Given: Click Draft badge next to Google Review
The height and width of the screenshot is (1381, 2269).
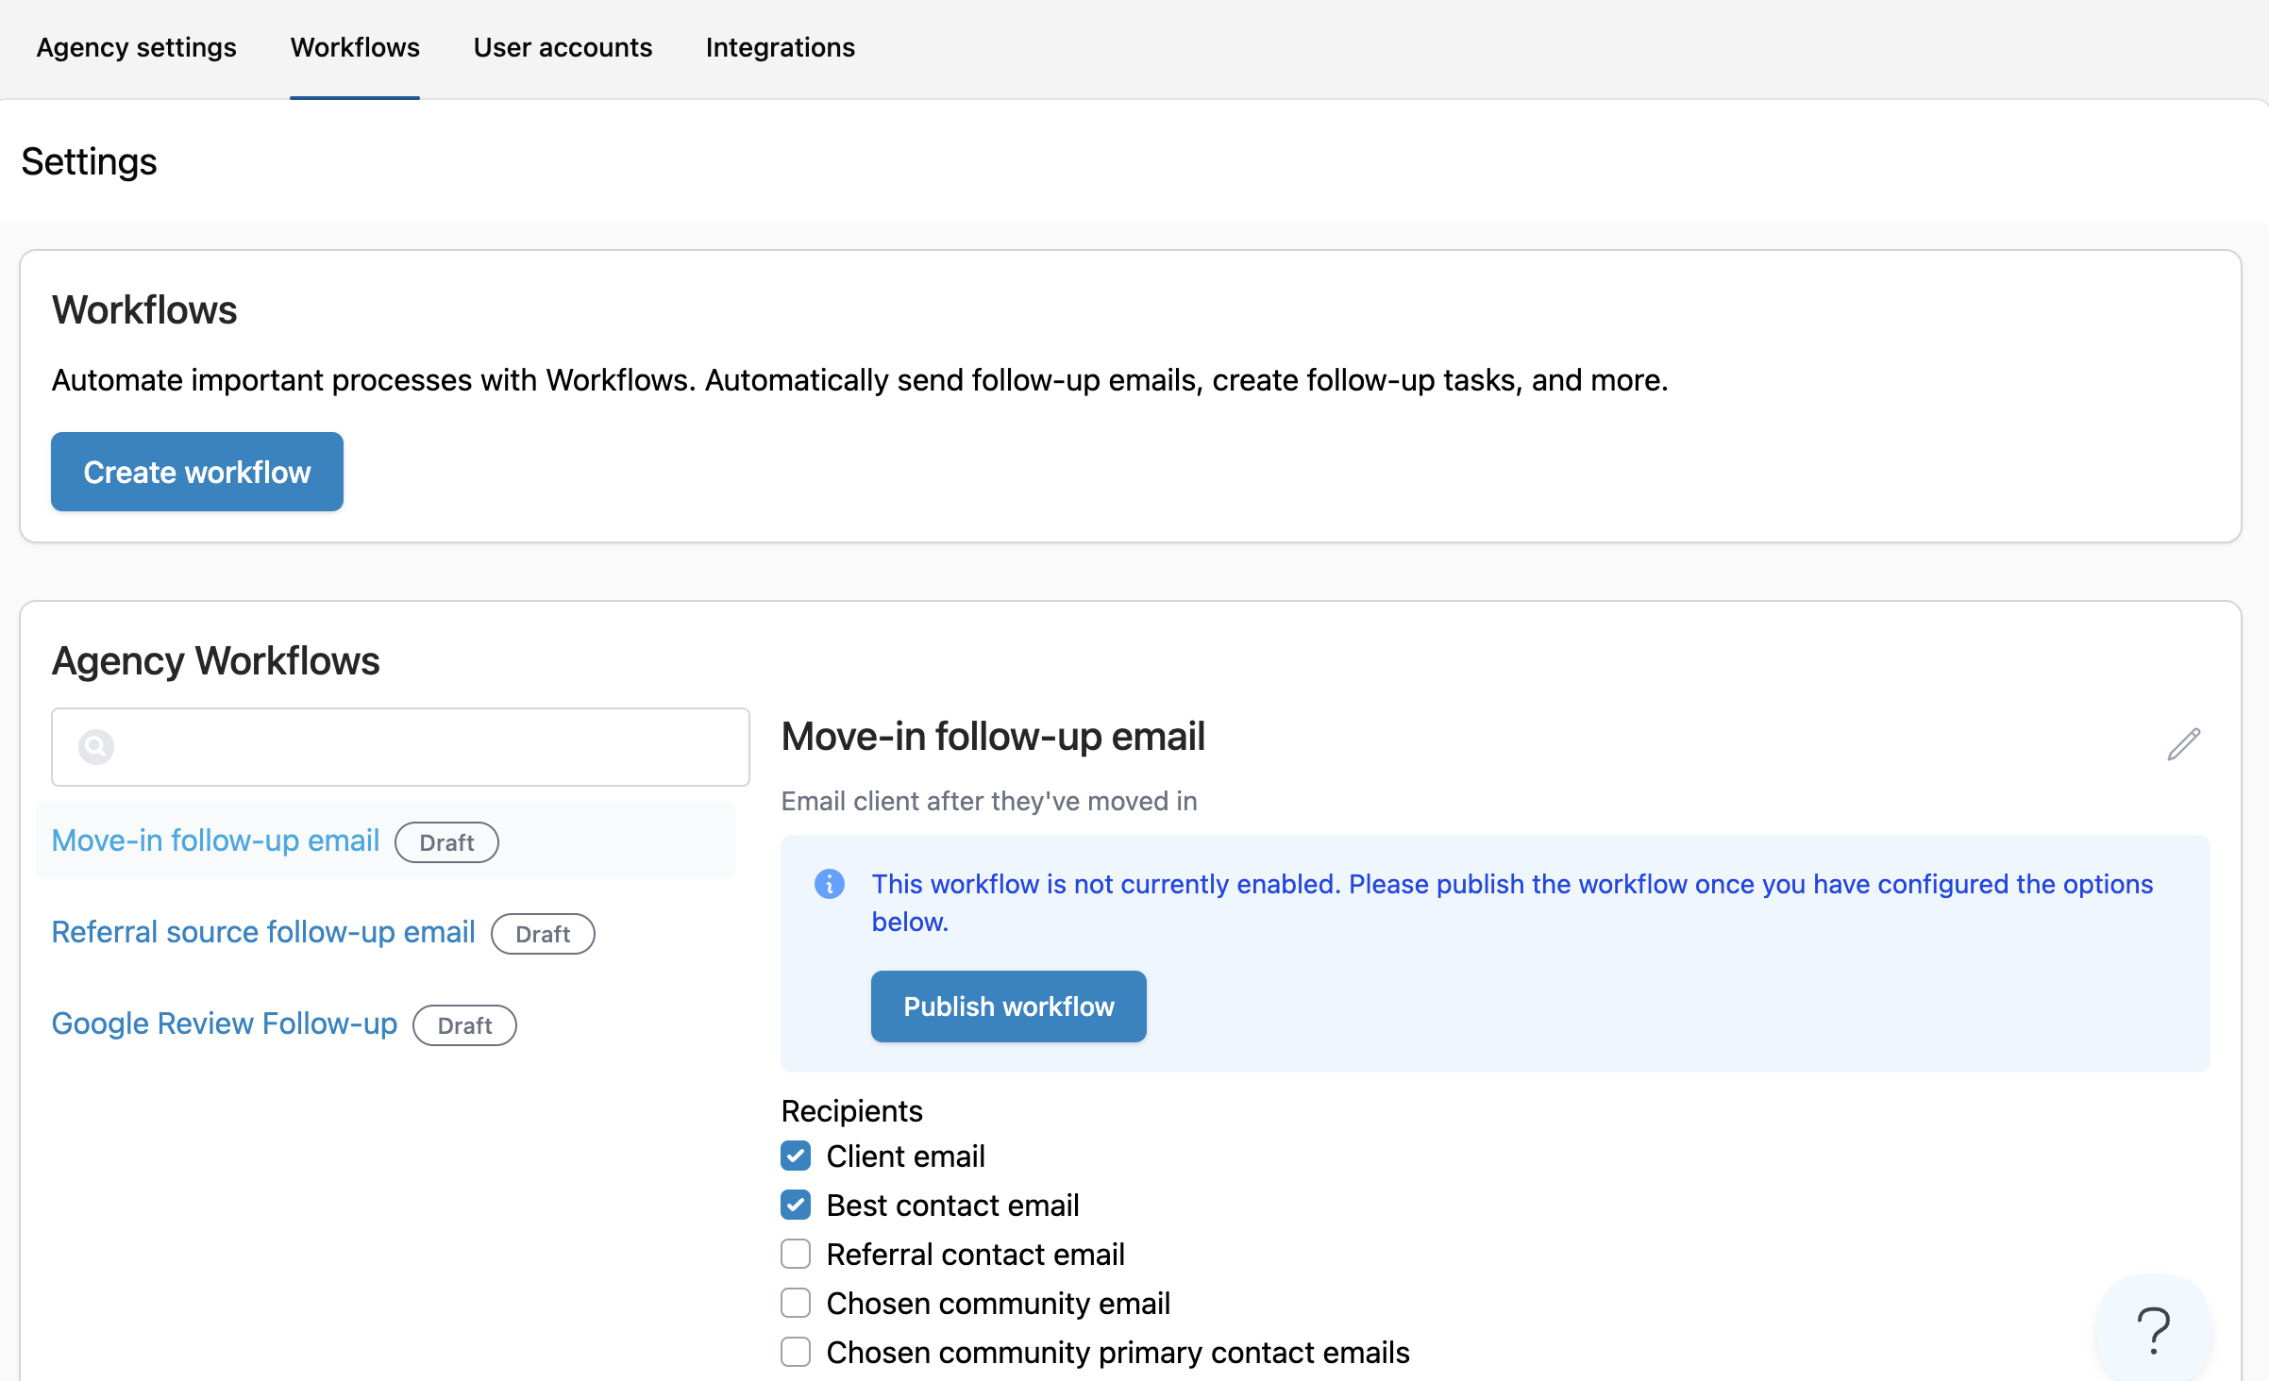Looking at the screenshot, I should [464, 1025].
